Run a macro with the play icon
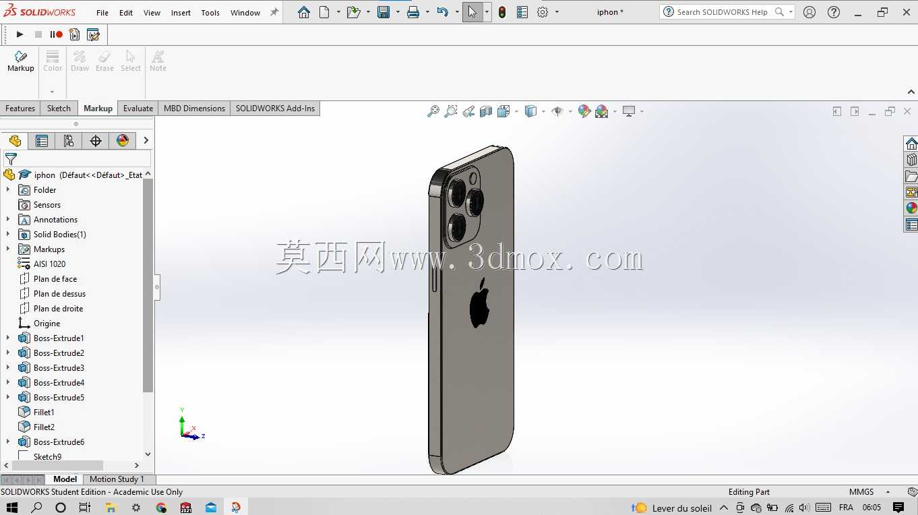This screenshot has width=918, height=515. 20,34
